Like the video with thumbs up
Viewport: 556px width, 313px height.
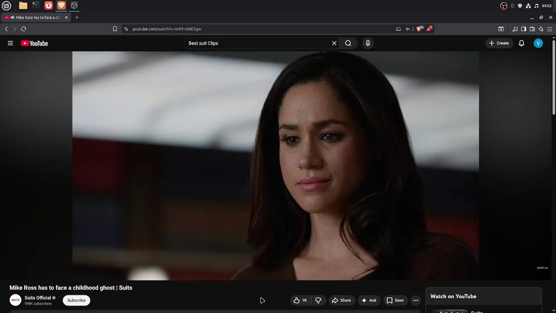pyautogui.click(x=300, y=300)
